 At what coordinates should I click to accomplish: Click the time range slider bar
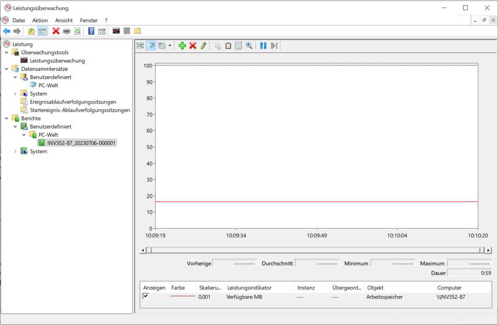(315, 250)
